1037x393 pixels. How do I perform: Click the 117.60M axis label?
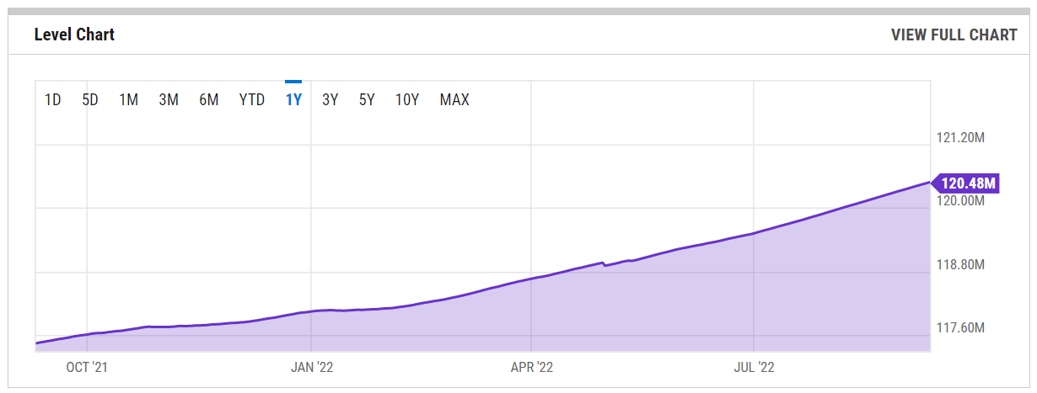coord(961,328)
